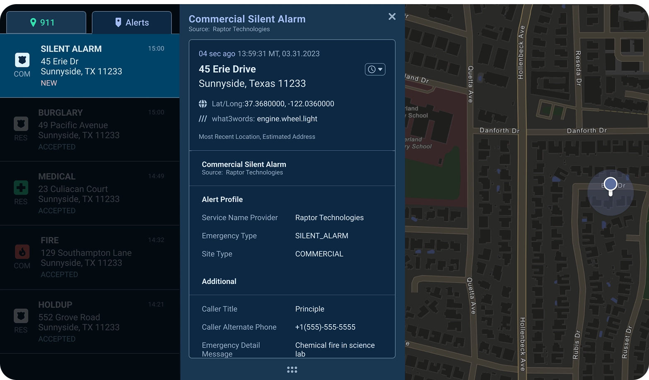Click the shield icon on Silent Alarm entry
The height and width of the screenshot is (380, 649).
coord(22,60)
